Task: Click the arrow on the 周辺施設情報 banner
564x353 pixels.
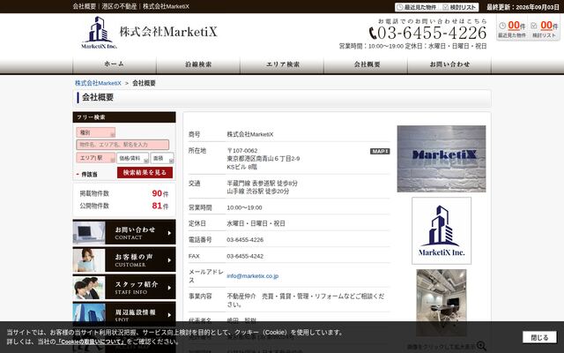Action: pyautogui.click(x=169, y=315)
